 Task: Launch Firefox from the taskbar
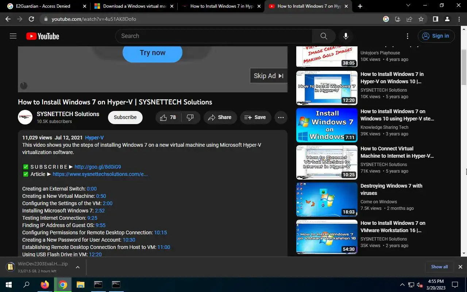45,285
